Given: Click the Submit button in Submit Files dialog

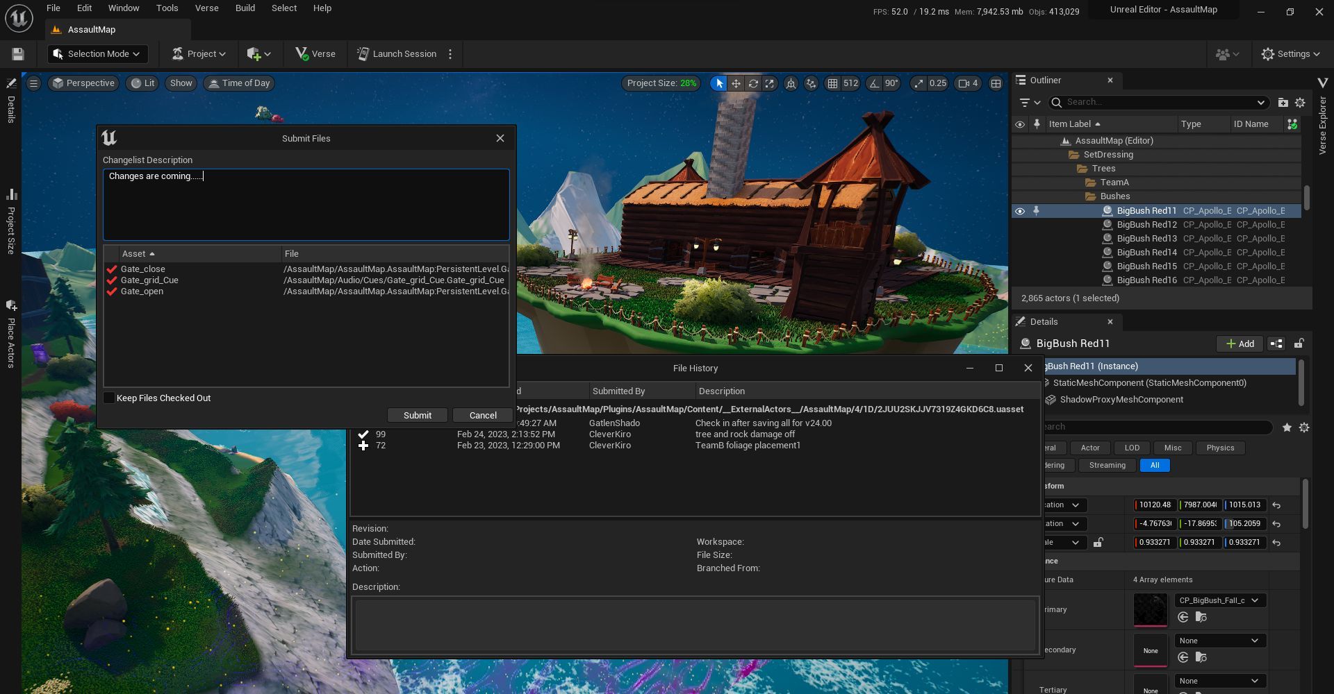Looking at the screenshot, I should [417, 415].
